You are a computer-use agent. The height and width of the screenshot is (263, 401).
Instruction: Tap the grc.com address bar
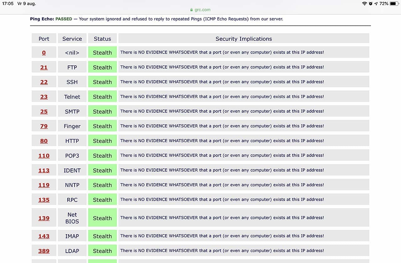pos(200,10)
